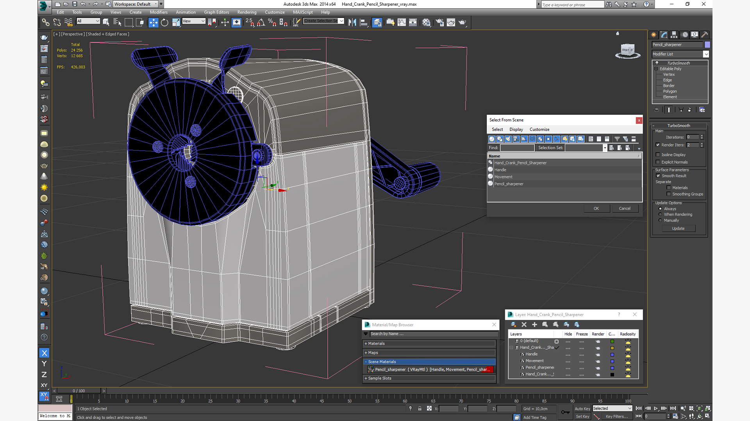This screenshot has width=750, height=421.
Task: Select the When Rendering update option
Action: point(661,214)
